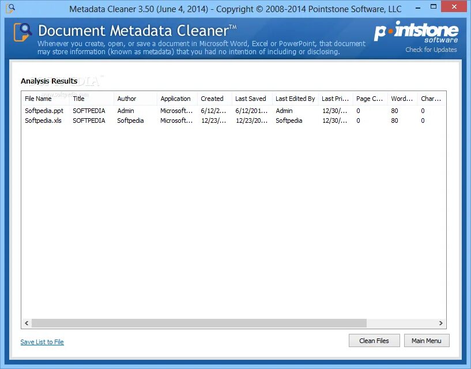Click the Microsoft... cell in Softpedia.xls row
Screen dimensions: 471x369
point(176,121)
